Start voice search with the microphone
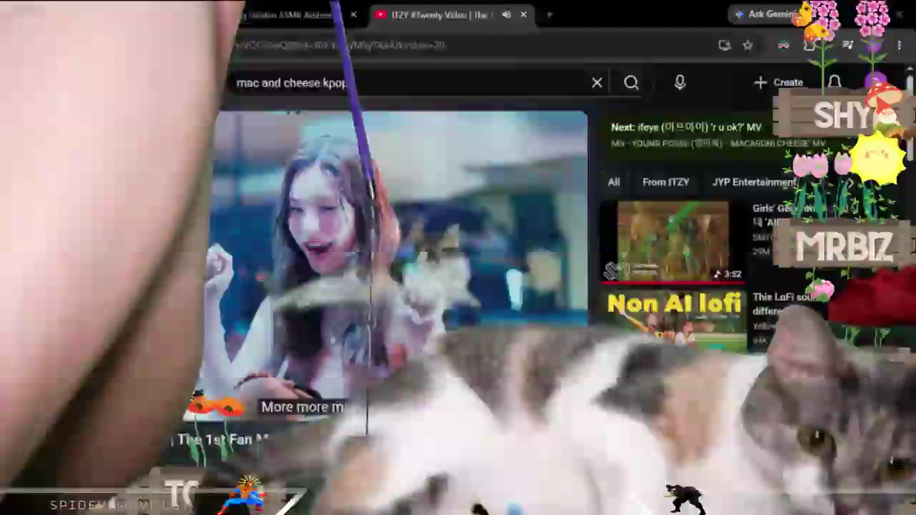 (x=680, y=83)
